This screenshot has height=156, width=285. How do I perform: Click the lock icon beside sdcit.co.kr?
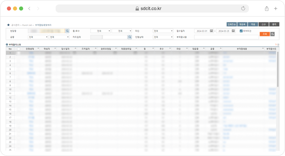click(137, 9)
